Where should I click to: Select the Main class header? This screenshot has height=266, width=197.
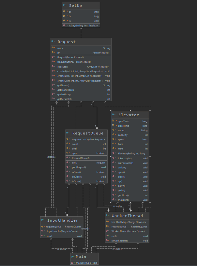(x=84, y=257)
